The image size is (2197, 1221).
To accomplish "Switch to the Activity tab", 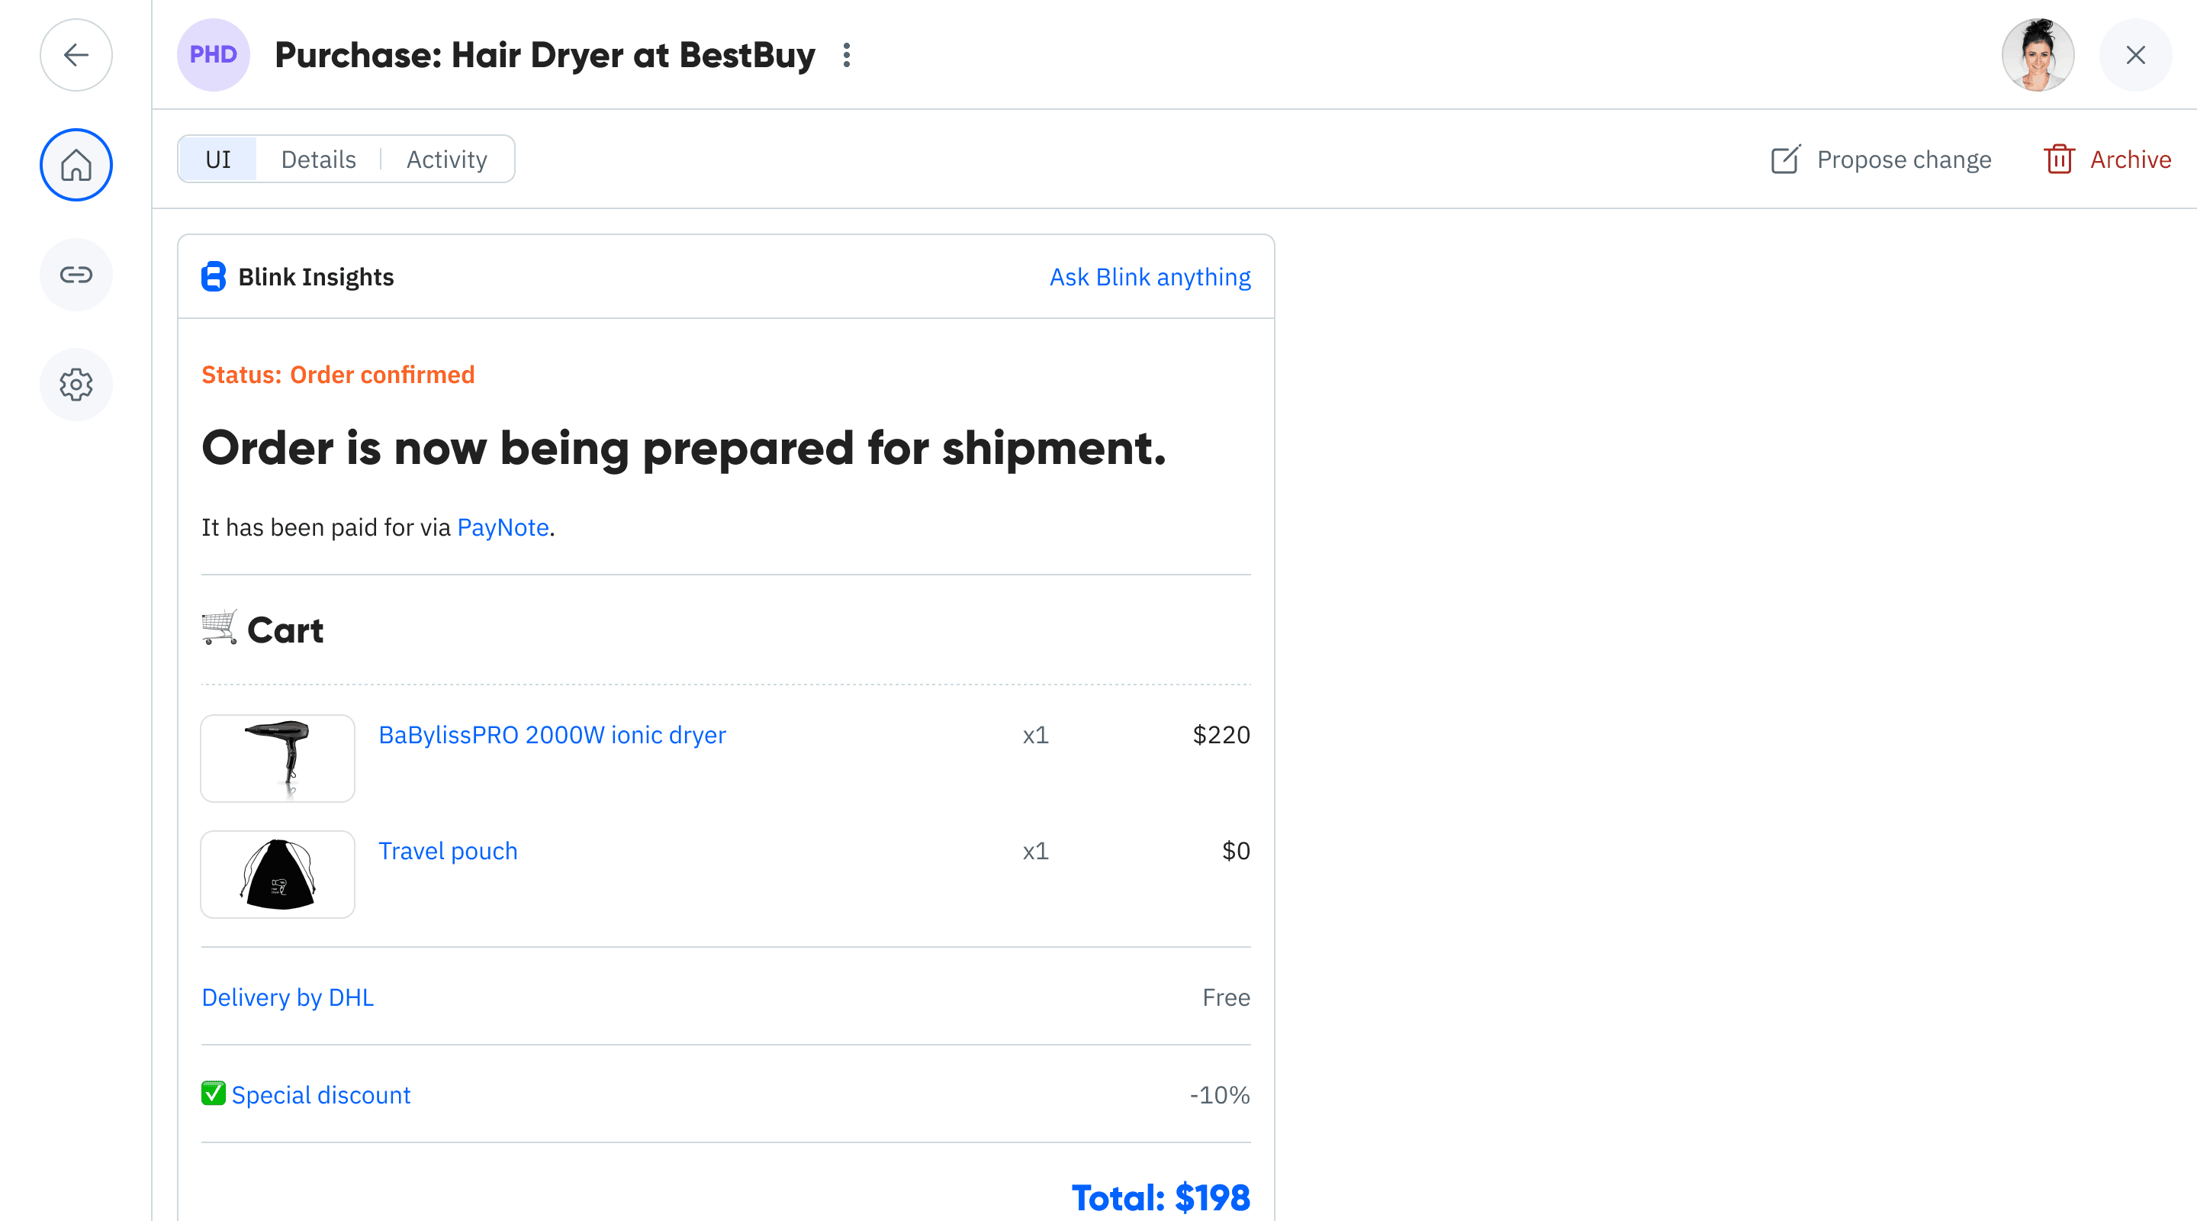I will point(447,159).
